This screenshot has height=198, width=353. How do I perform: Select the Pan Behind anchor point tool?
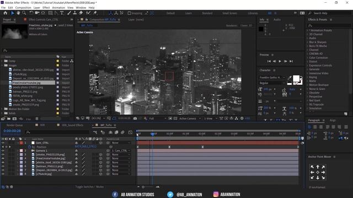(43, 13)
